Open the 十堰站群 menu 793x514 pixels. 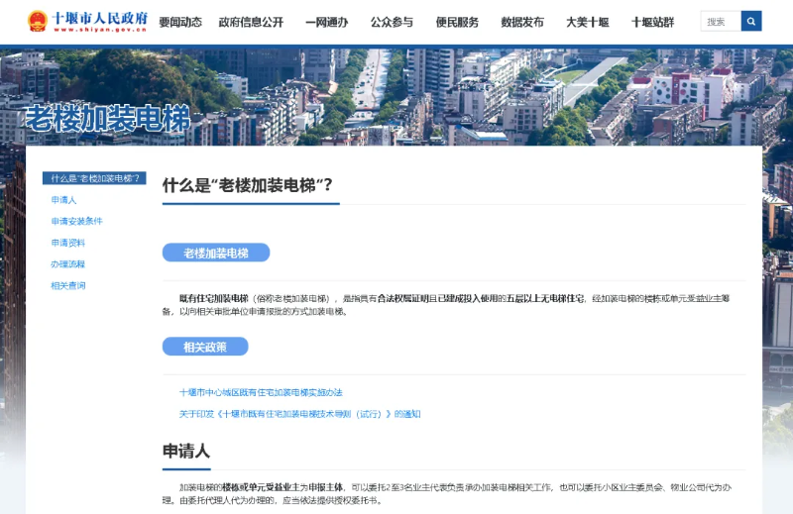653,22
